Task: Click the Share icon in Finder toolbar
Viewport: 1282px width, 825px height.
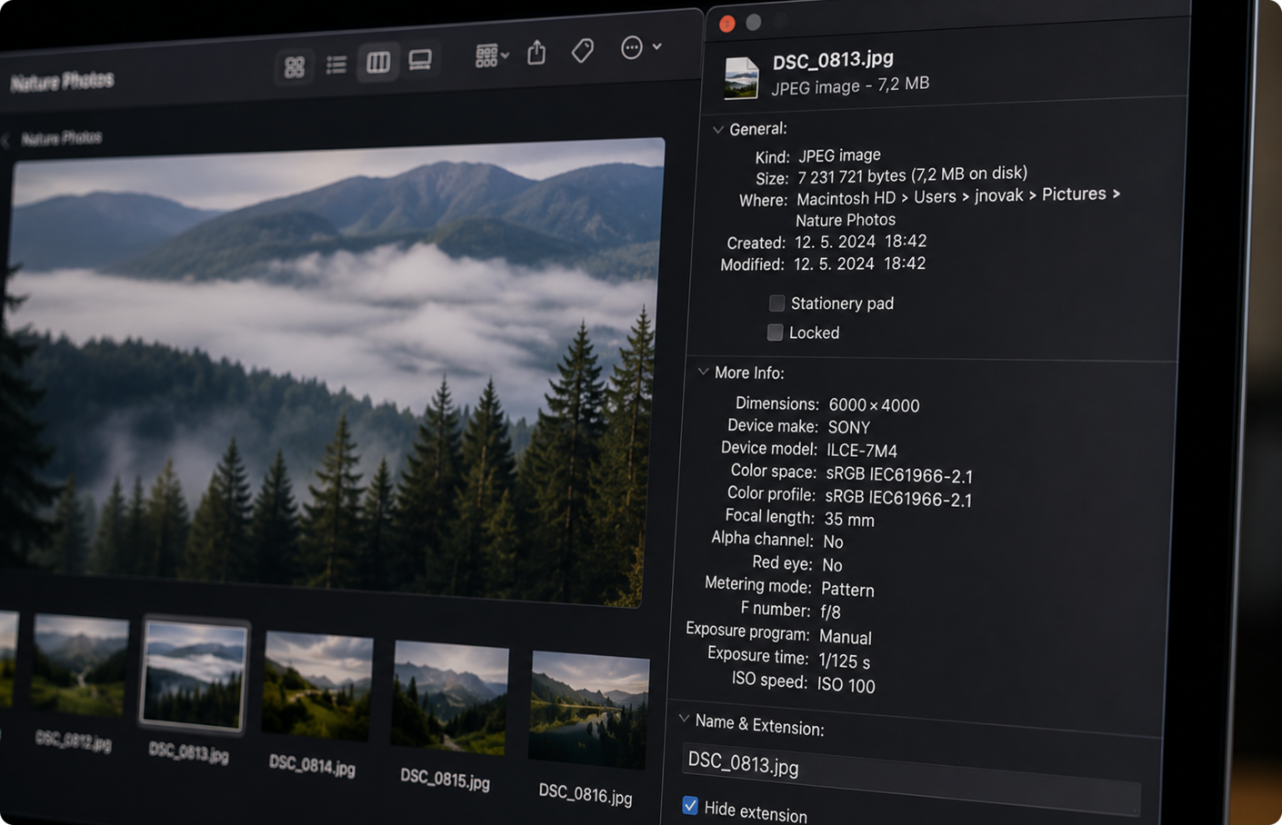Action: (x=537, y=53)
